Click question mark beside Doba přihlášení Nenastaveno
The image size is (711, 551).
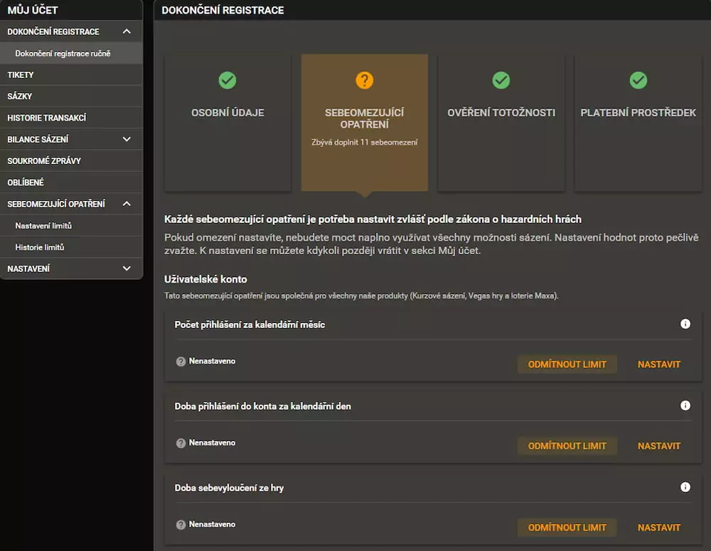click(180, 442)
